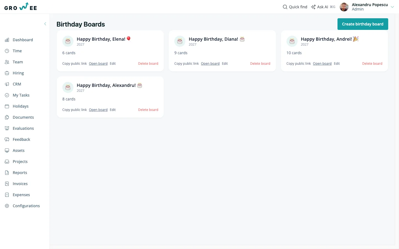
Task: Edit the Happy Birthday, Andrei board
Action: click(x=337, y=64)
